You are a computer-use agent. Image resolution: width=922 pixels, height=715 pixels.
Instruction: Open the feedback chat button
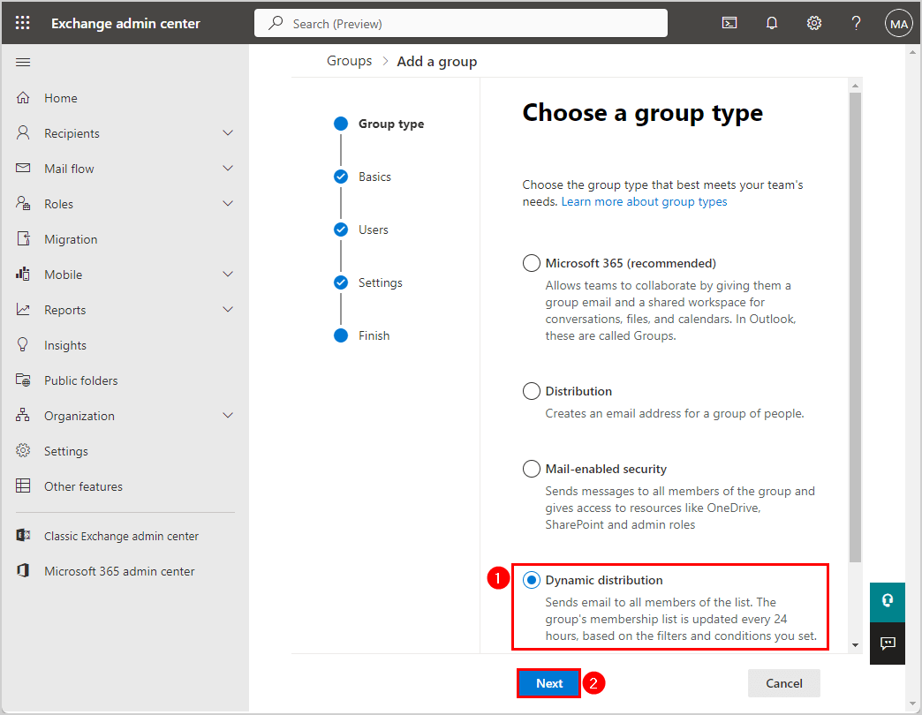tap(888, 643)
